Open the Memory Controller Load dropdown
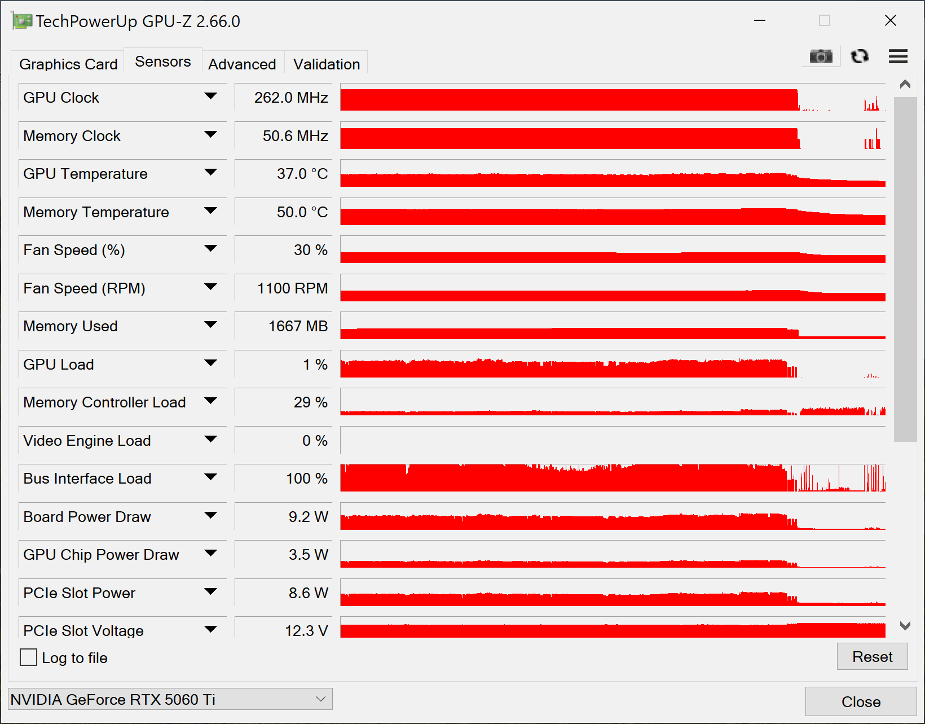This screenshot has height=724, width=925. (211, 402)
